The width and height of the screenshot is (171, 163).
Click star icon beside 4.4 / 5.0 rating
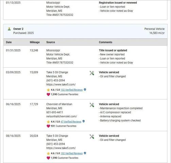pos(48,122)
